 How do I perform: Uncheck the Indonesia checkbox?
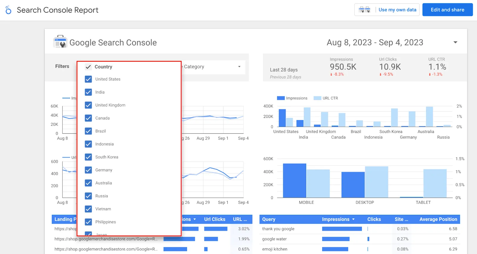(88, 144)
